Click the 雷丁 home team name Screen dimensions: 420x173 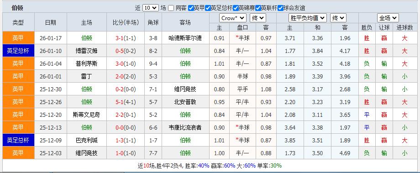87,77
